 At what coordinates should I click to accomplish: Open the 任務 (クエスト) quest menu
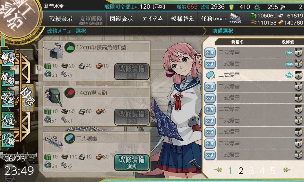click(x=212, y=19)
